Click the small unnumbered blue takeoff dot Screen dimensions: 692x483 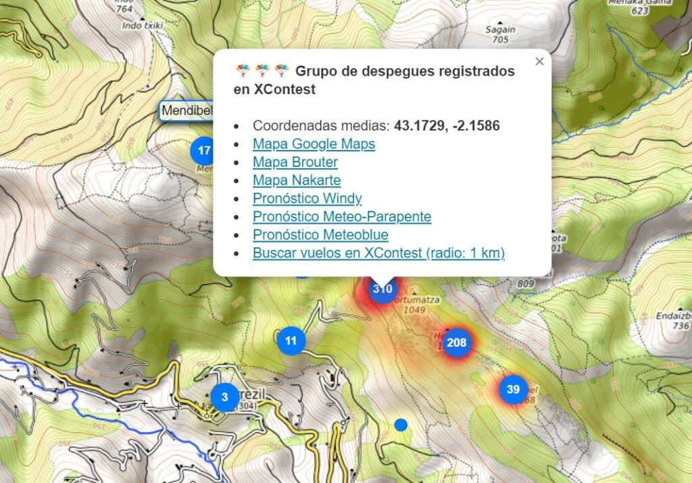coord(401,425)
